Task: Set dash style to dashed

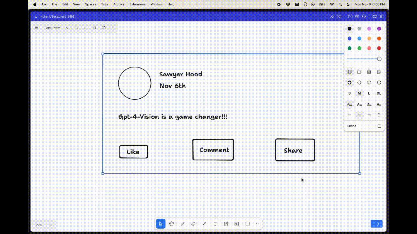Action: click(x=359, y=83)
